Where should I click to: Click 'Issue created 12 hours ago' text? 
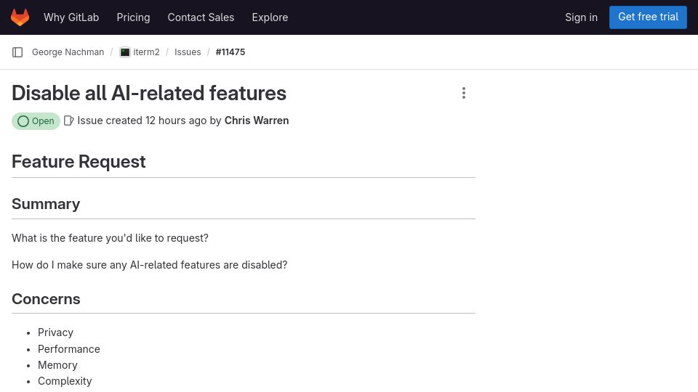coord(142,121)
